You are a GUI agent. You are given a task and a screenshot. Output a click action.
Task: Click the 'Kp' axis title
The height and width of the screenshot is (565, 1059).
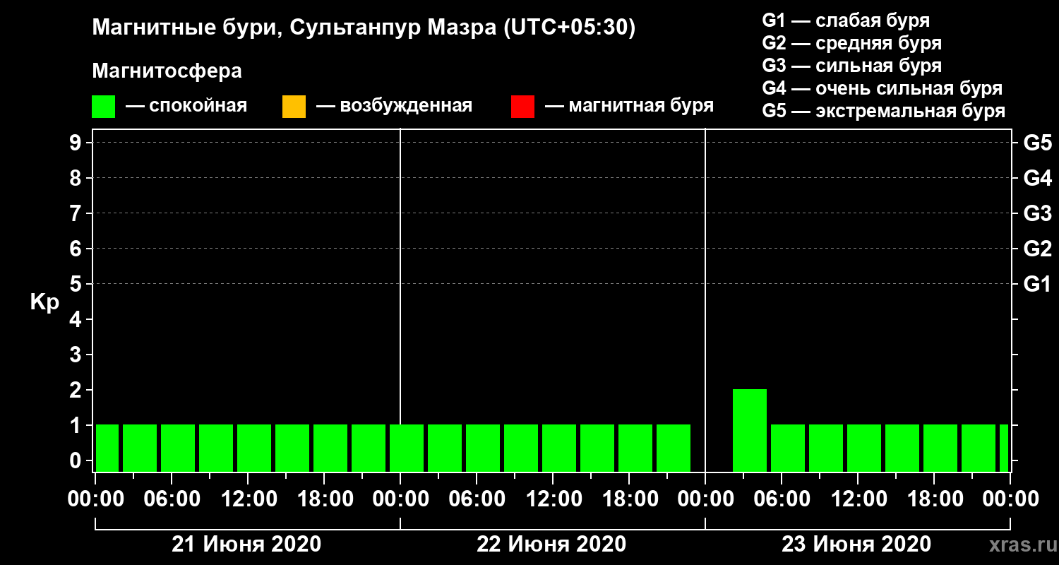(x=44, y=302)
